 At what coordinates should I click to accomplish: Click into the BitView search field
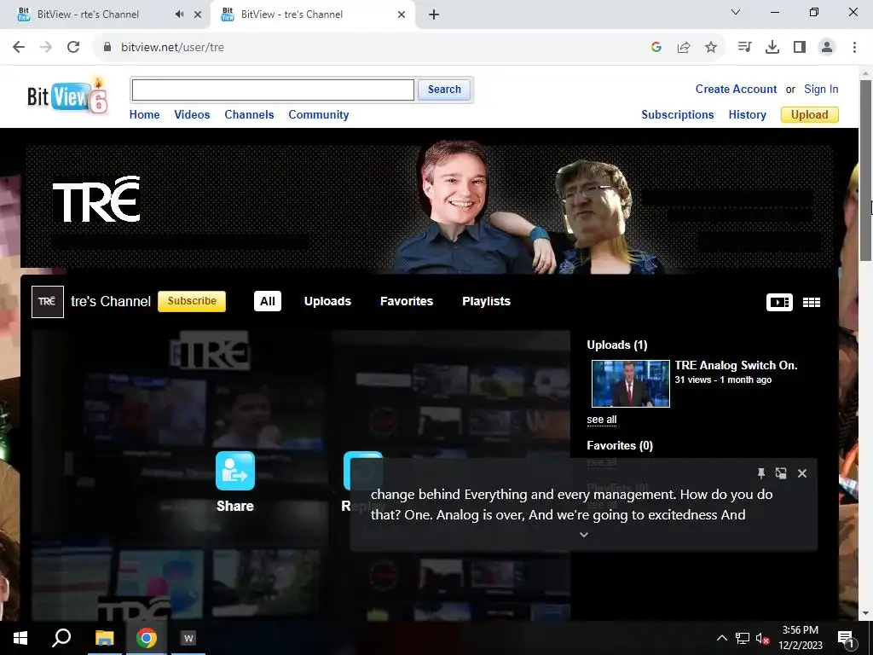273,90
